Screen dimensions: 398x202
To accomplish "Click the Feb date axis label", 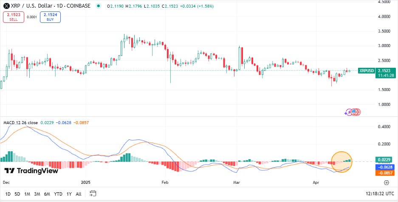I will [x=165, y=182].
